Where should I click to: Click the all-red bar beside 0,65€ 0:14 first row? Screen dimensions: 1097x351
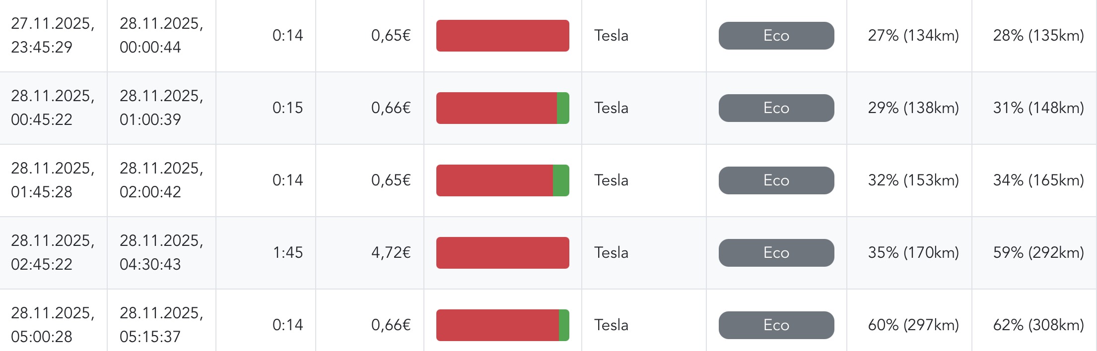coord(502,36)
